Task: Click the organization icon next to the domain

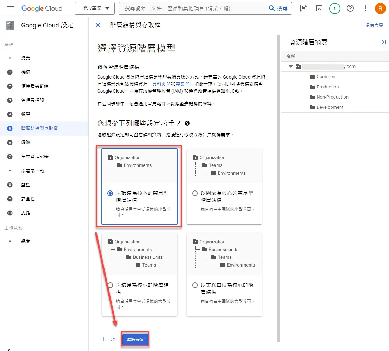Action: [x=298, y=67]
